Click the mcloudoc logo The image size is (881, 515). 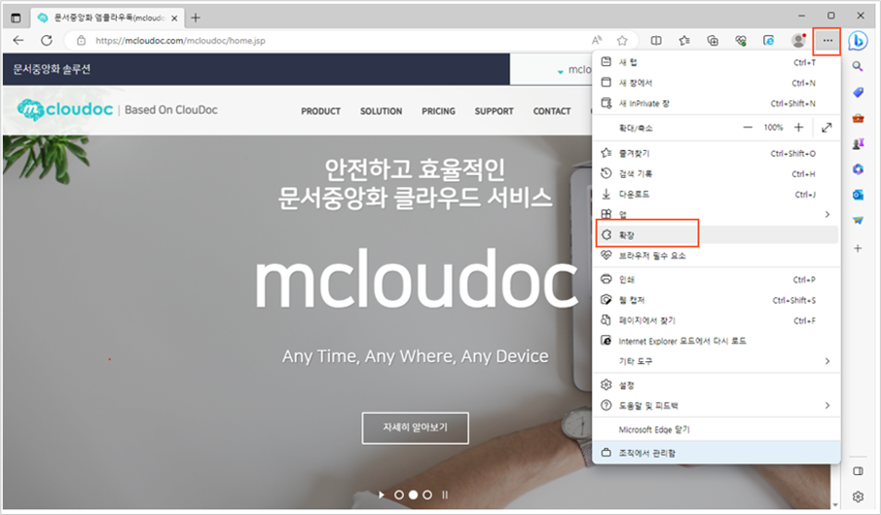[x=65, y=109]
